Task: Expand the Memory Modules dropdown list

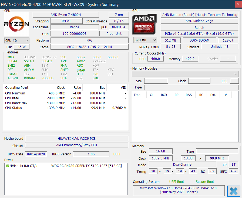Action: pyautogui.click(x=185, y=74)
